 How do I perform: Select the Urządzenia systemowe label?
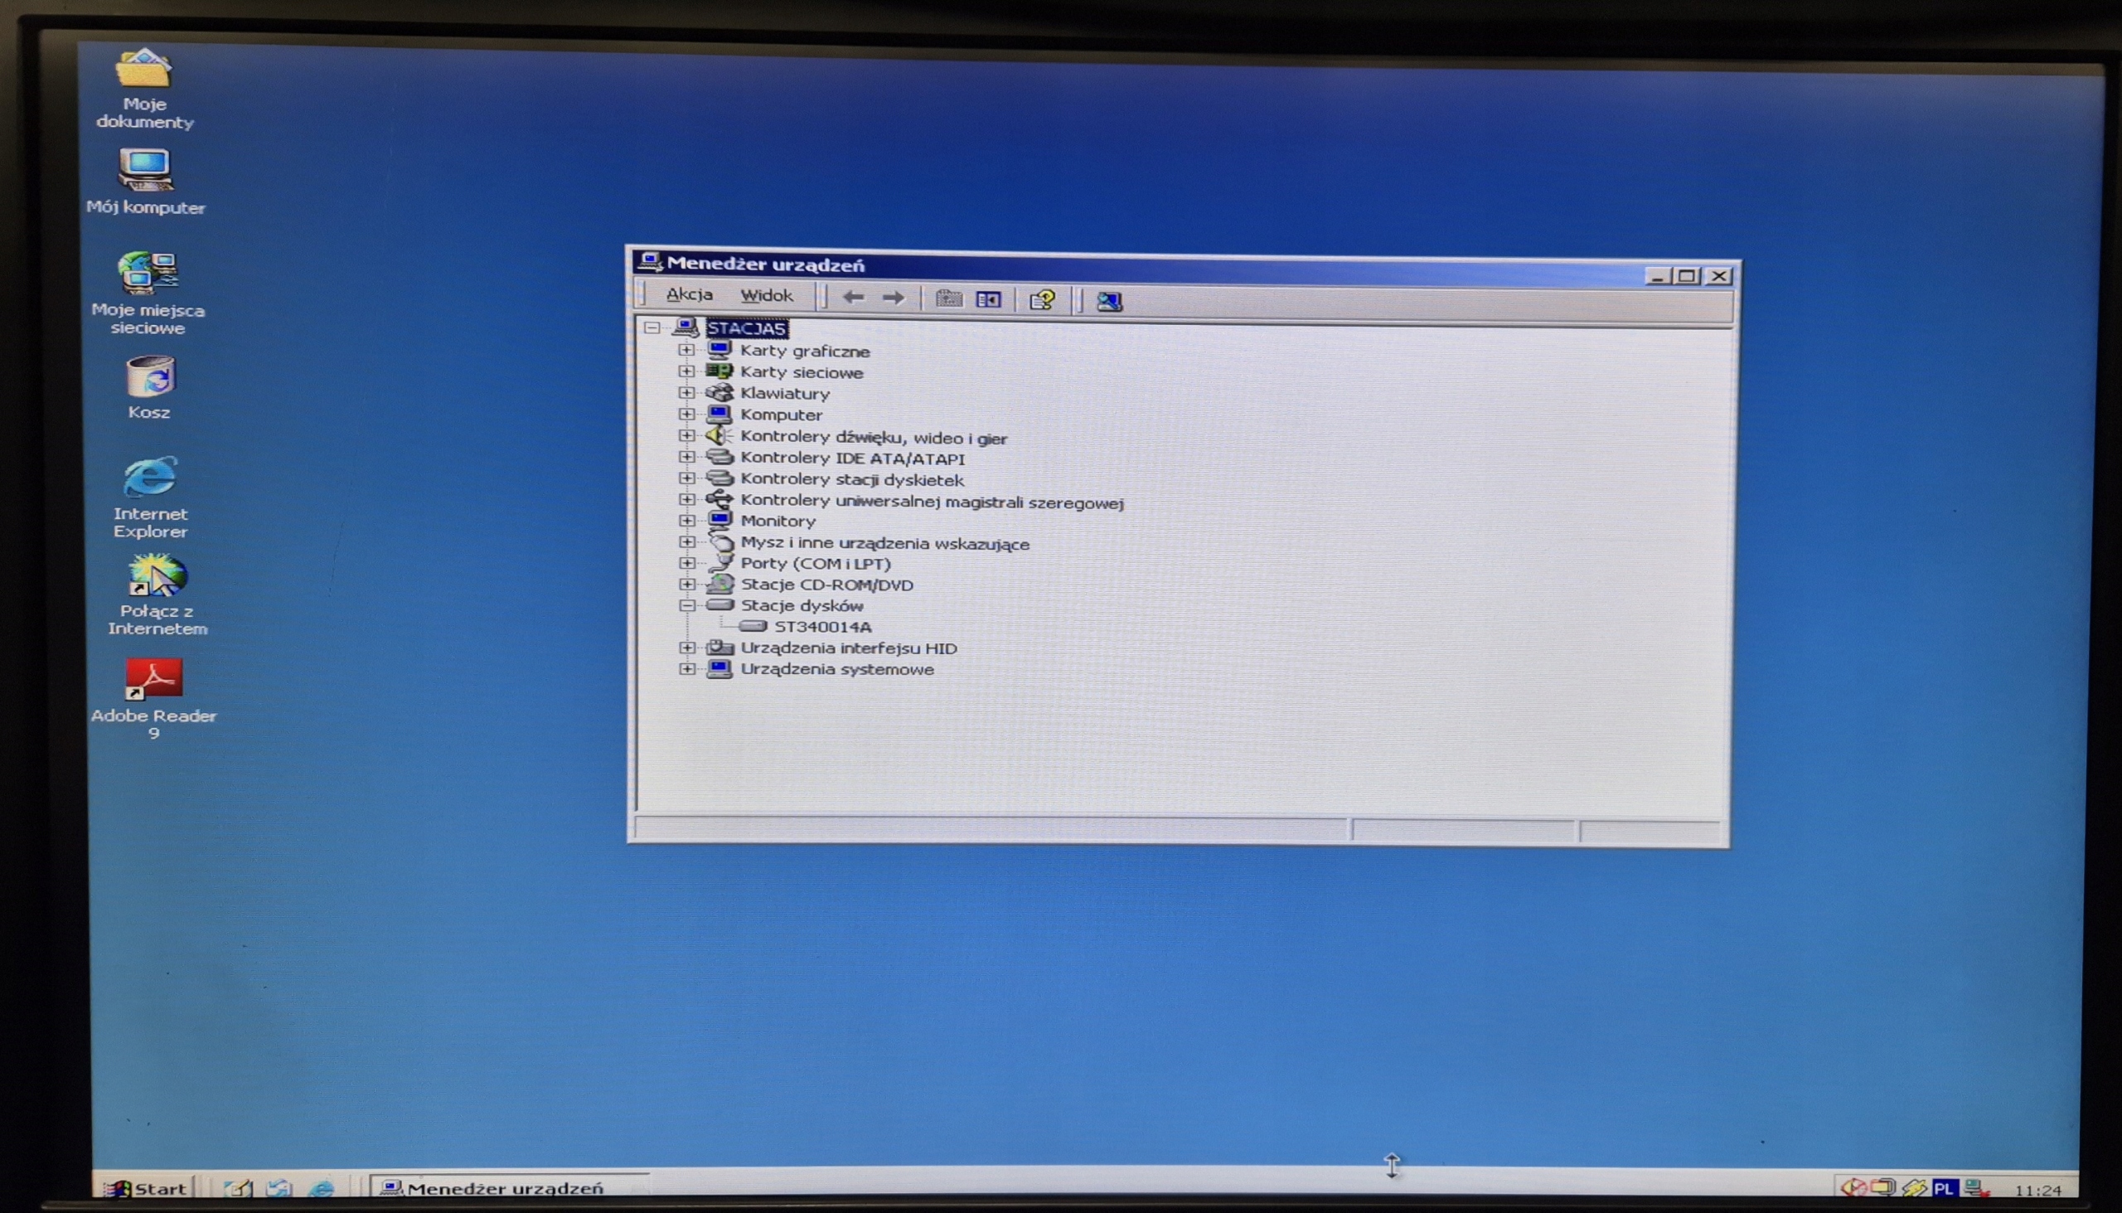(837, 669)
